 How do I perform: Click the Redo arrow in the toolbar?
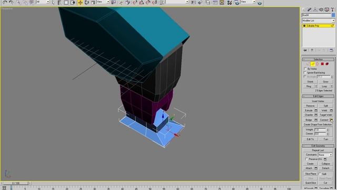coord(11,2)
